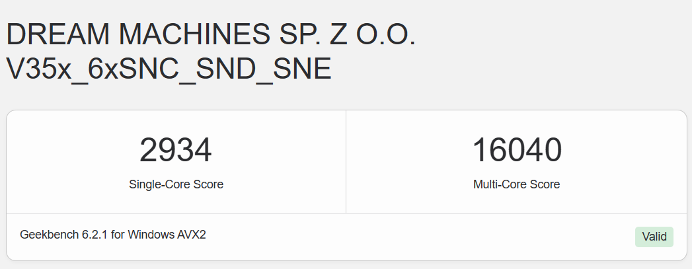
Task: Click the 6.2.1 version number
Action: [93, 235]
